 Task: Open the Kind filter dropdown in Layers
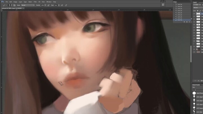(x=197, y=5)
